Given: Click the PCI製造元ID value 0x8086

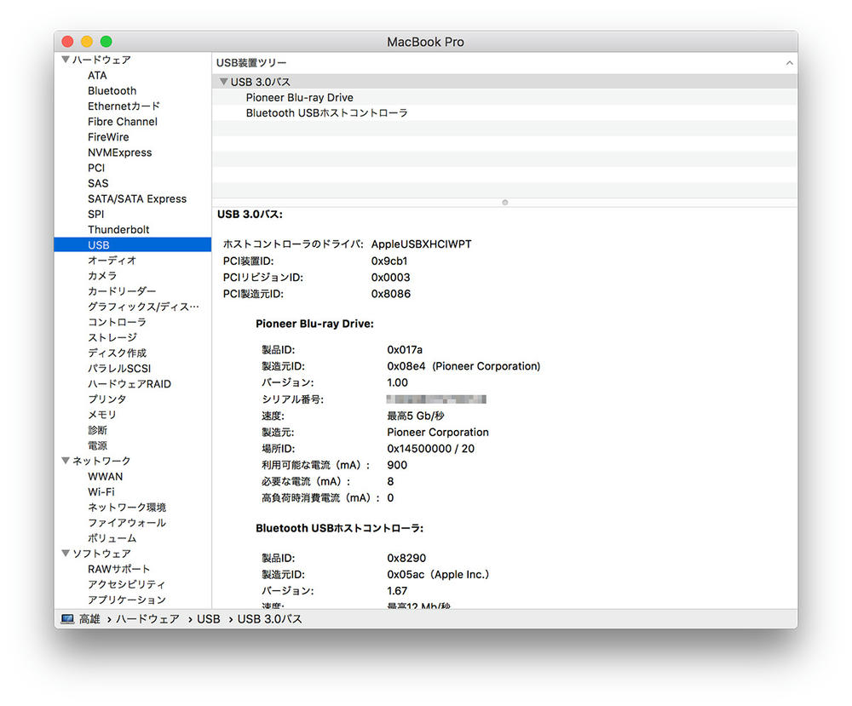Looking at the screenshot, I should click(x=391, y=294).
